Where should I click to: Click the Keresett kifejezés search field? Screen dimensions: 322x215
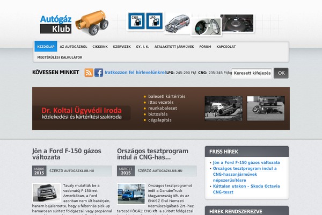click(x=252, y=73)
